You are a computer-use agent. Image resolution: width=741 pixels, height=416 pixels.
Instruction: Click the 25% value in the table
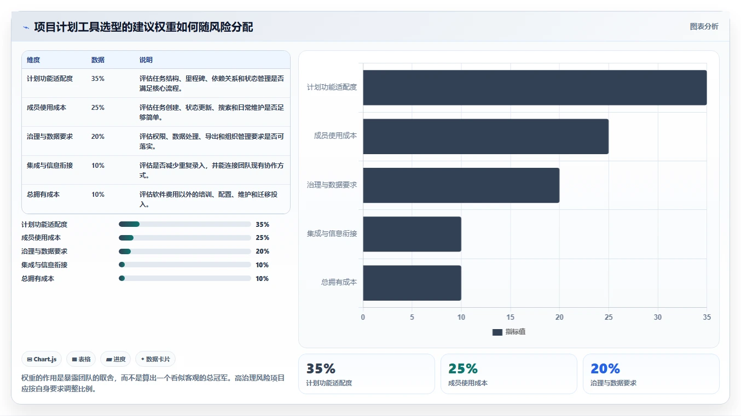coord(98,108)
